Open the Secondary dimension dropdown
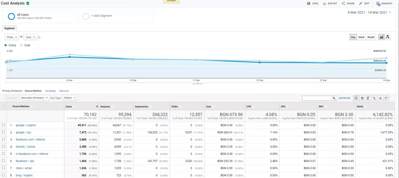 35,98
